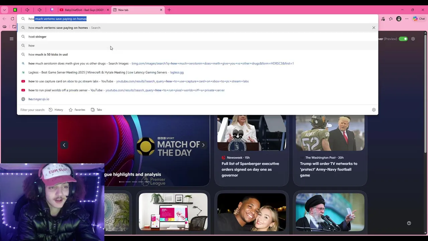Open the BBC Sport Match of the Day card
Screen dimensions: 428x241
point(133,150)
